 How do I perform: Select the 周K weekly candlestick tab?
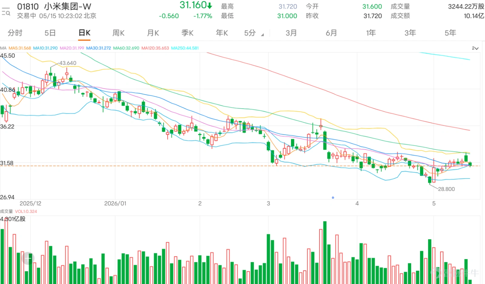[119, 33]
